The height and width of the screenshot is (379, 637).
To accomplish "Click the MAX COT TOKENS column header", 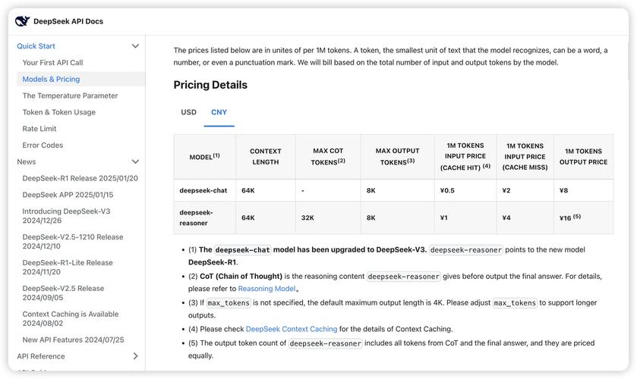I will [328, 157].
